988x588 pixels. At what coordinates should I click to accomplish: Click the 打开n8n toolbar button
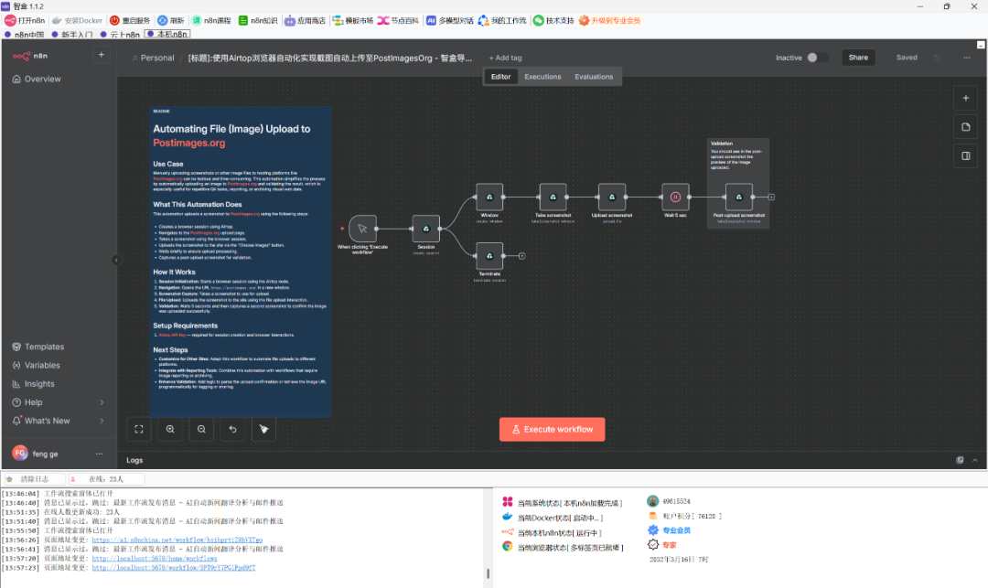click(26, 20)
